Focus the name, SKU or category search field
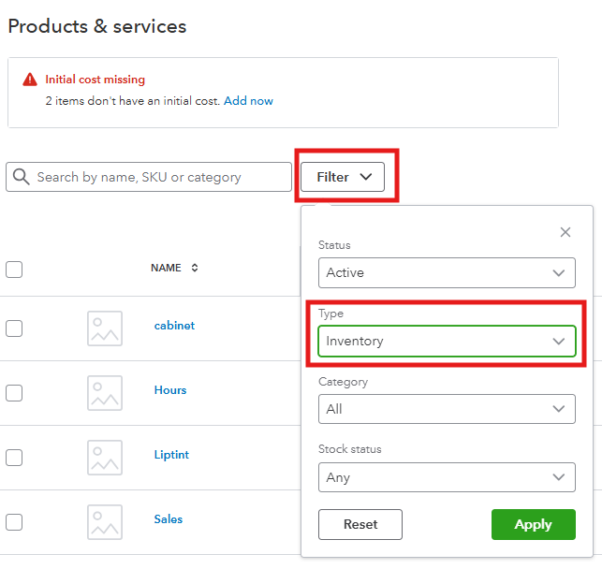602x569 pixels. (x=159, y=177)
